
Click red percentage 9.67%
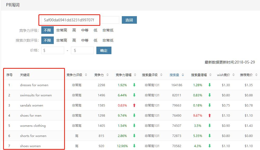(198, 115)
